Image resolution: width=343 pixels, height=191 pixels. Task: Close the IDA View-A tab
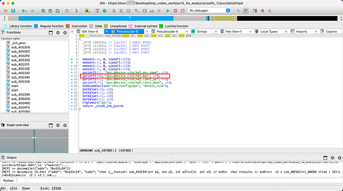(x=72, y=31)
